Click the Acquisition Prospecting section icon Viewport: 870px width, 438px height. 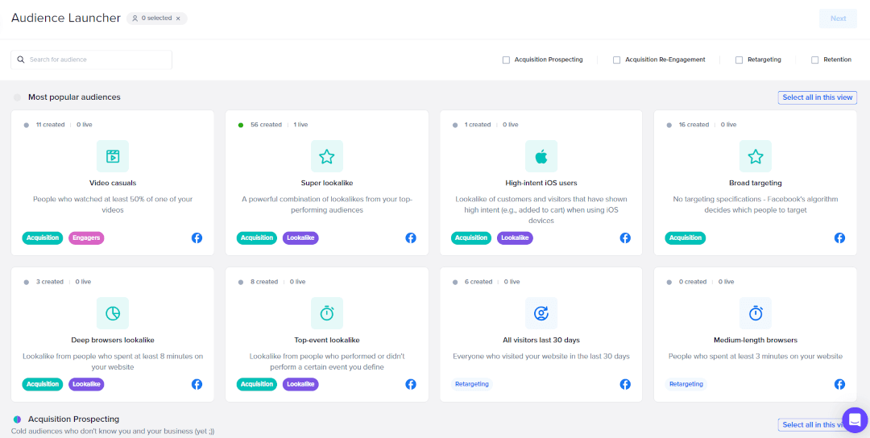pos(17,419)
